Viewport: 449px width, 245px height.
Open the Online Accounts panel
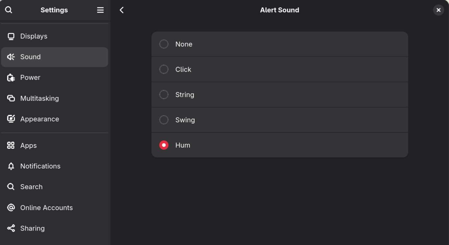(46, 208)
